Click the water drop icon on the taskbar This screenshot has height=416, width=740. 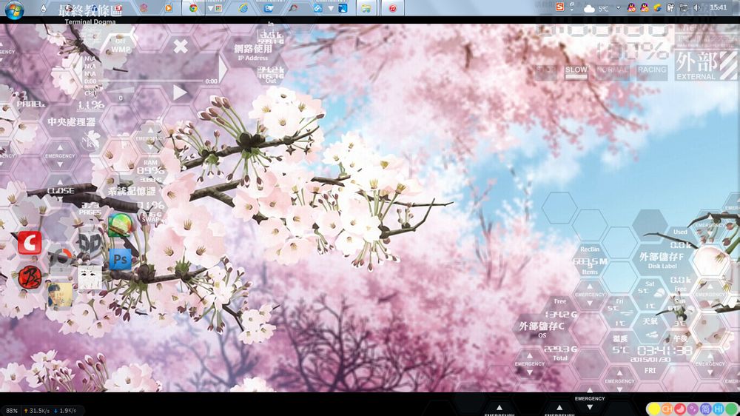pos(44,8)
